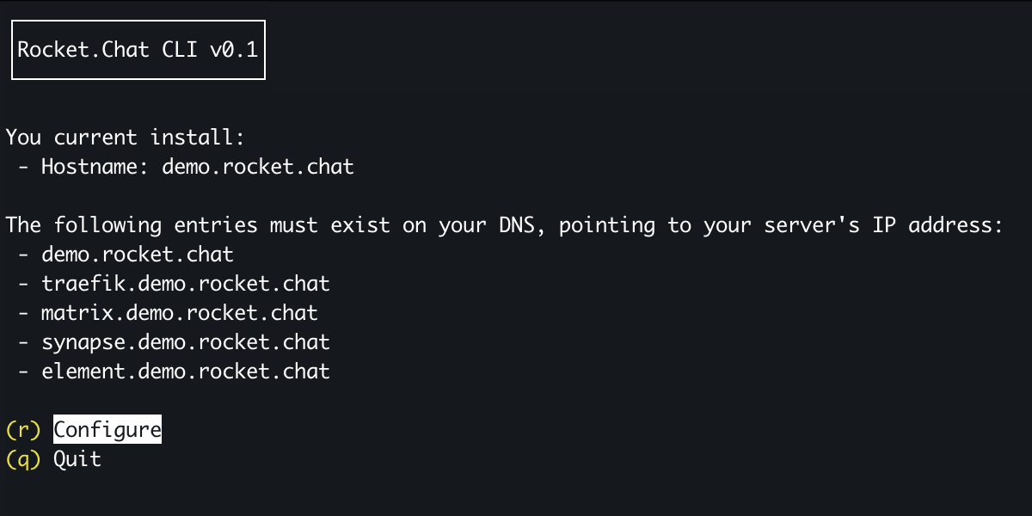Click the Hostname: demo.rocket.chat line
This screenshot has width=1032, height=516.
pyautogui.click(x=197, y=166)
